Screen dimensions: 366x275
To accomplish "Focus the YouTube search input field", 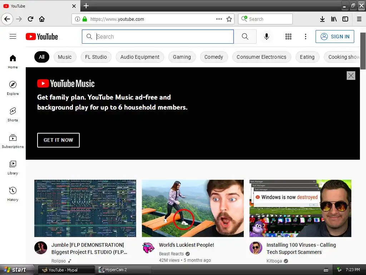I will 158,37.
